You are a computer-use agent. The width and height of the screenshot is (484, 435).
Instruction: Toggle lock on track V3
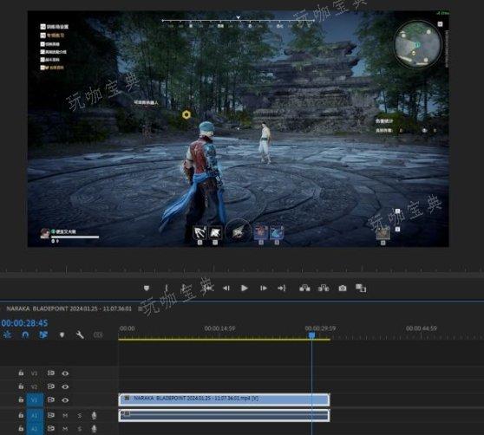[x=21, y=373]
